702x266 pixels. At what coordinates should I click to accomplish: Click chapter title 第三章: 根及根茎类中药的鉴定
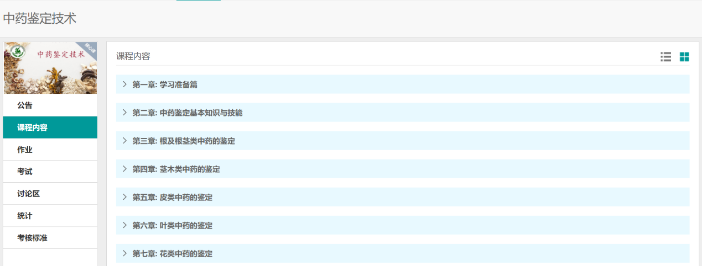click(184, 141)
